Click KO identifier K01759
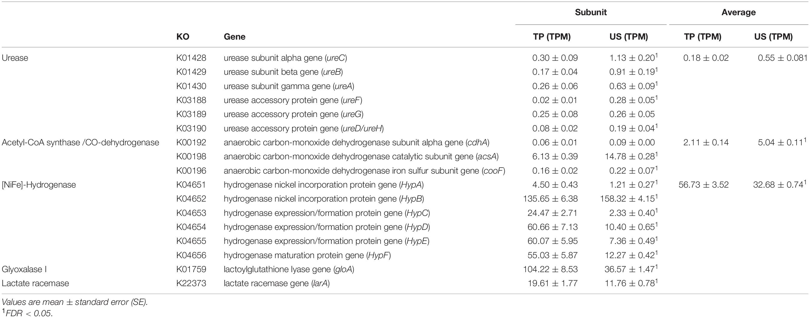810x318 pixels. (x=191, y=269)
